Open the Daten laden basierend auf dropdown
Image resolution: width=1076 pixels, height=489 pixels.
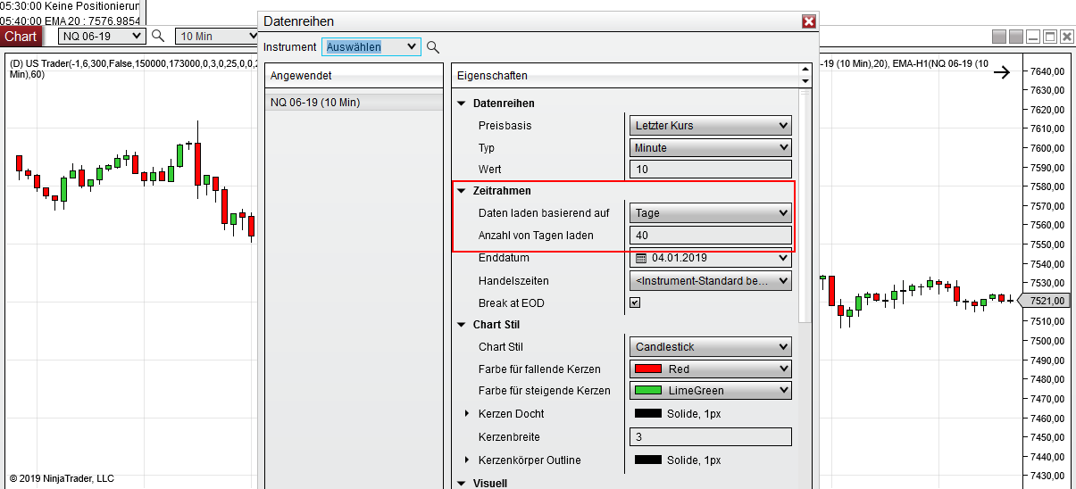pos(711,213)
